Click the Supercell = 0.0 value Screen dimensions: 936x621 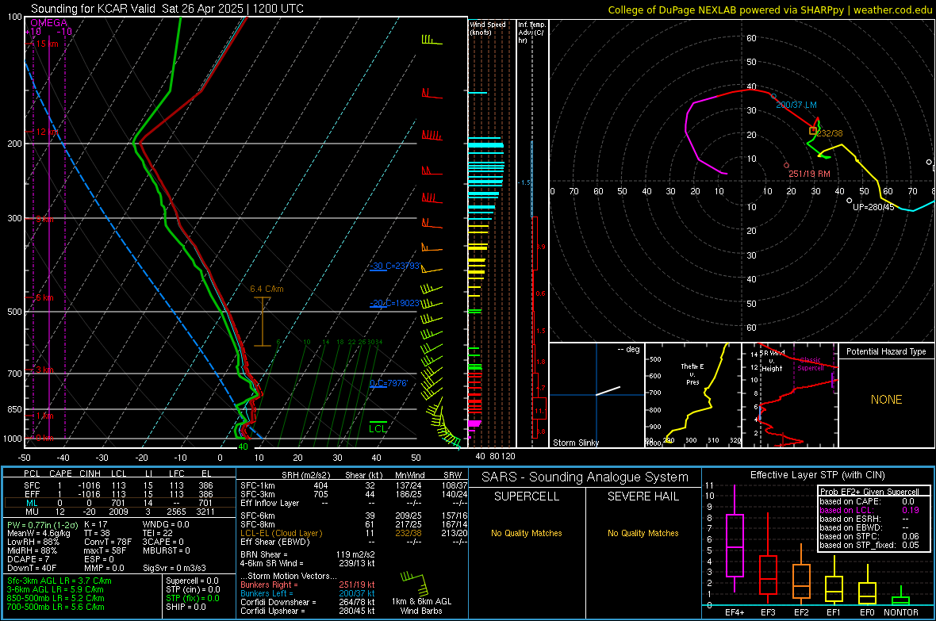pos(192,581)
